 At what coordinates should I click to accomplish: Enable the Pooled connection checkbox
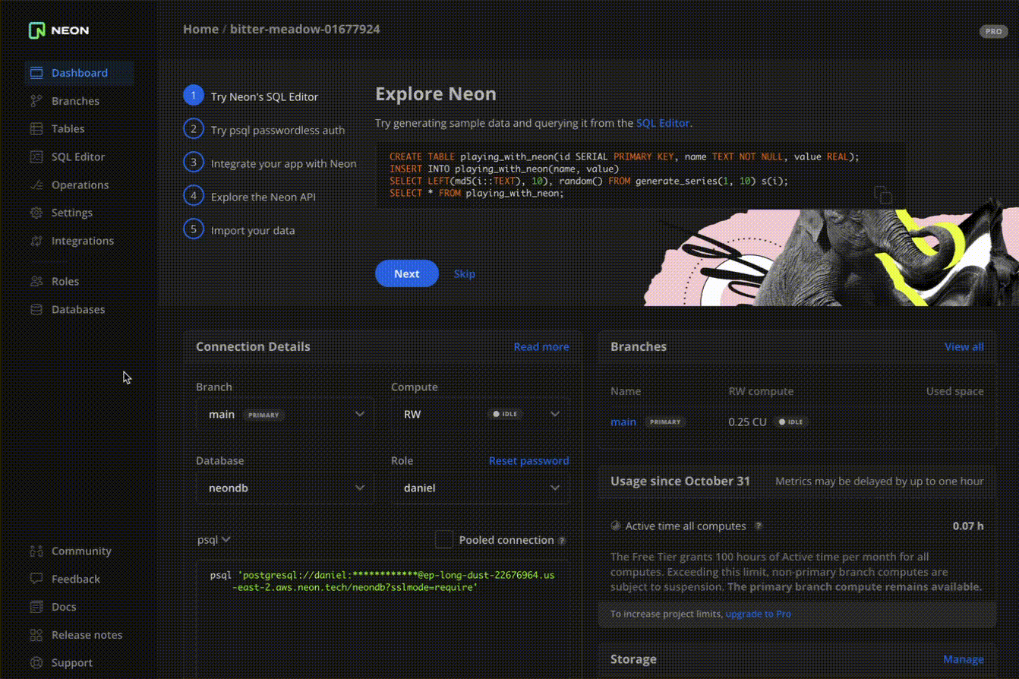443,540
